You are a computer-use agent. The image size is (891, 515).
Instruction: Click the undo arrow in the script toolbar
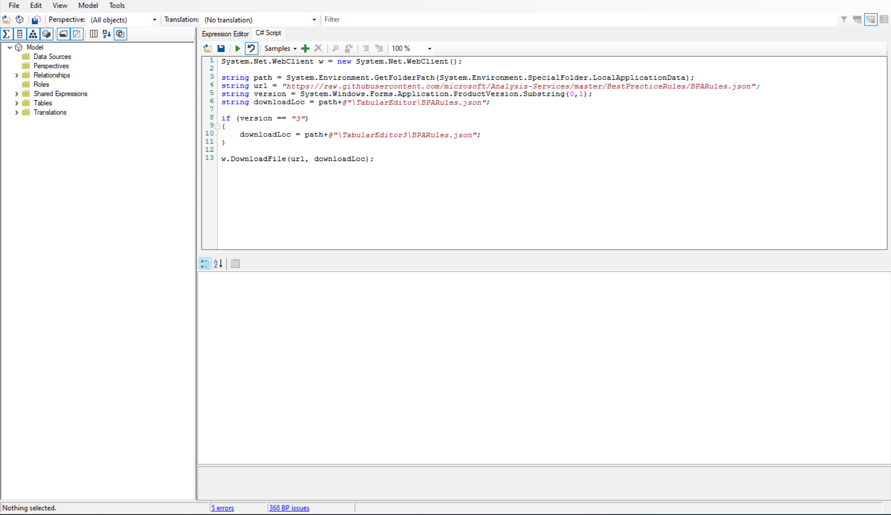coord(251,48)
